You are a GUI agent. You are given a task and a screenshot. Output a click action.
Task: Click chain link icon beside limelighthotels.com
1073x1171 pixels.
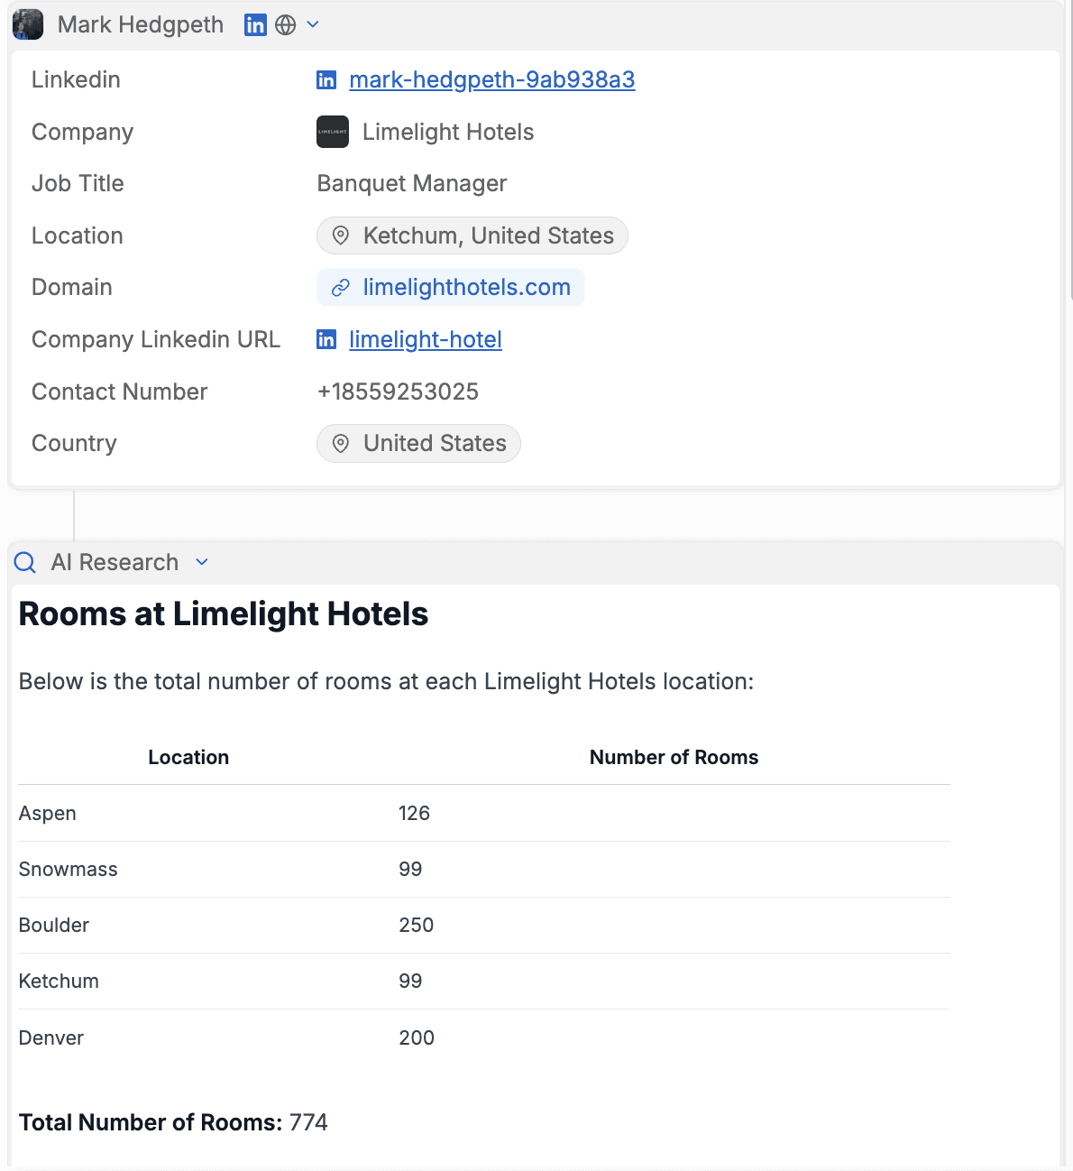pyautogui.click(x=341, y=288)
